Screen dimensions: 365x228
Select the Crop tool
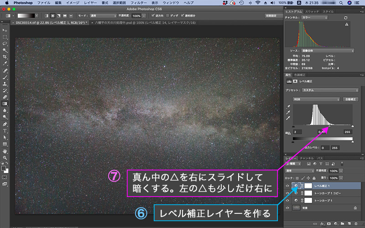click(5, 57)
